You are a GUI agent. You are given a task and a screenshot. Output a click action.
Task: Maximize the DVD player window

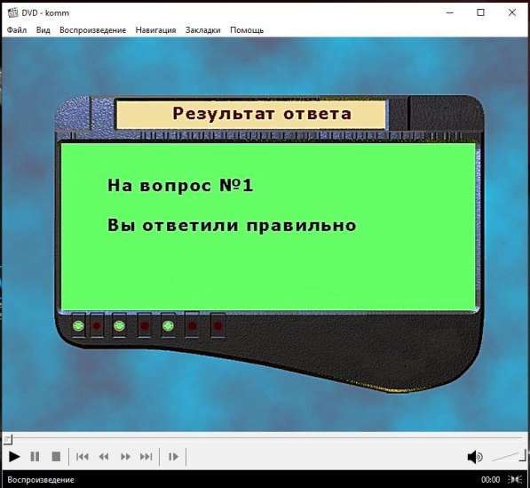pyautogui.click(x=480, y=12)
